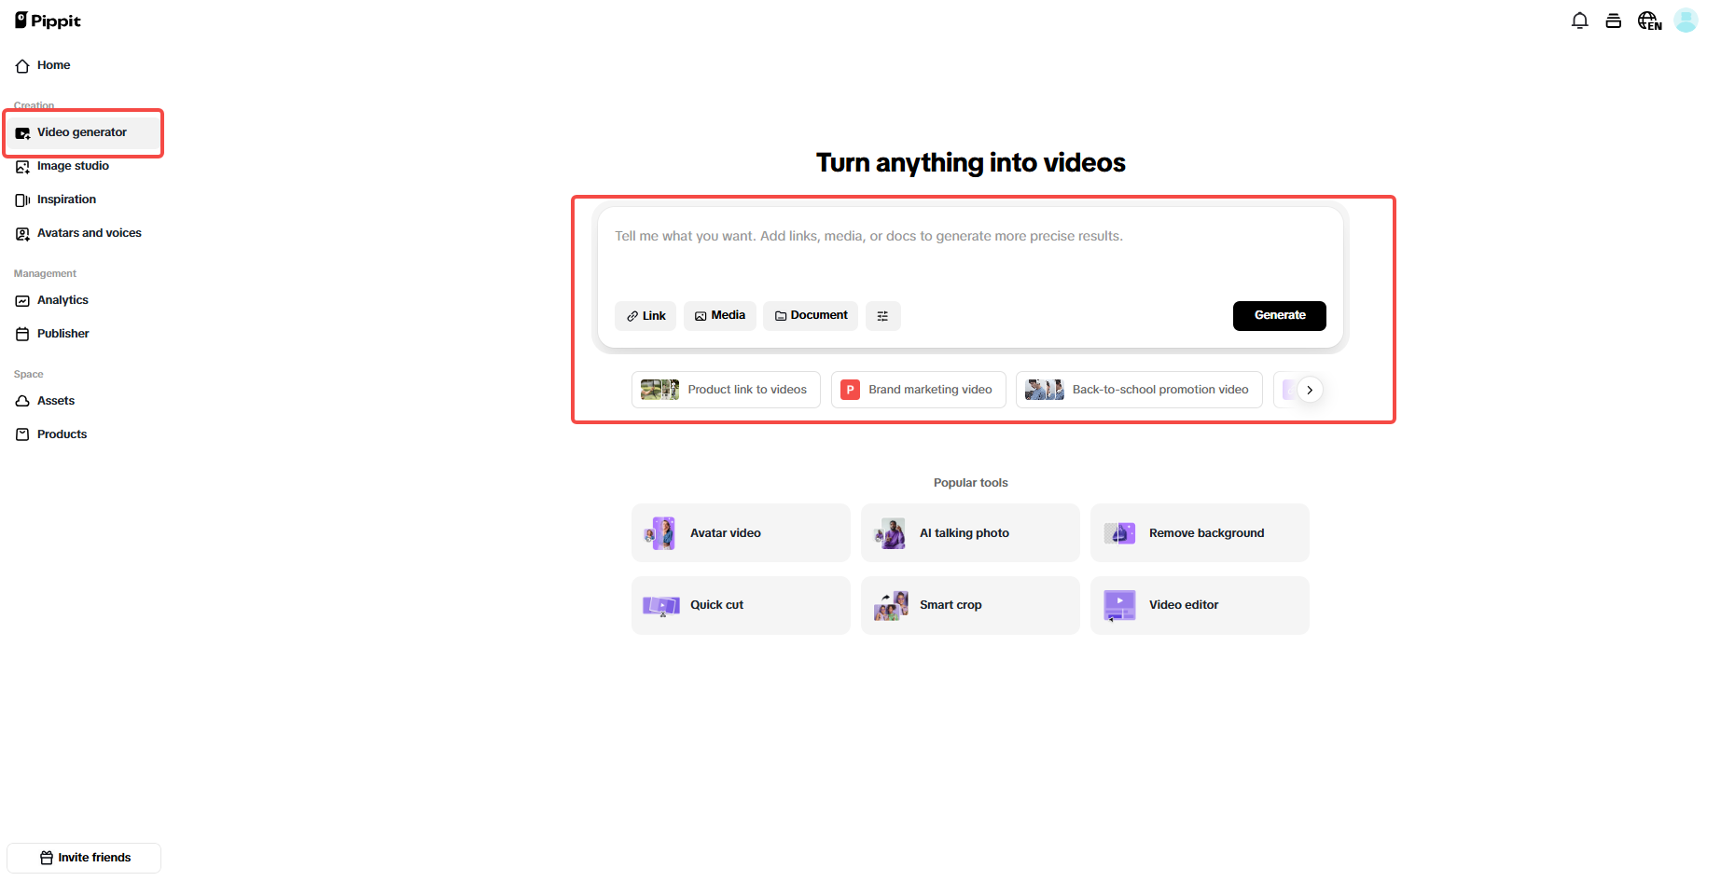Open the Quick cut tool
The height and width of the screenshot is (881, 1721).
(x=741, y=605)
